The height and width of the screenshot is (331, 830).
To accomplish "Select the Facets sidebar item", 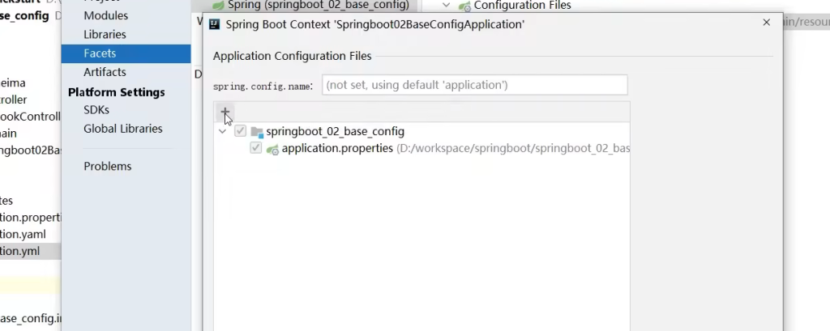I will (100, 53).
